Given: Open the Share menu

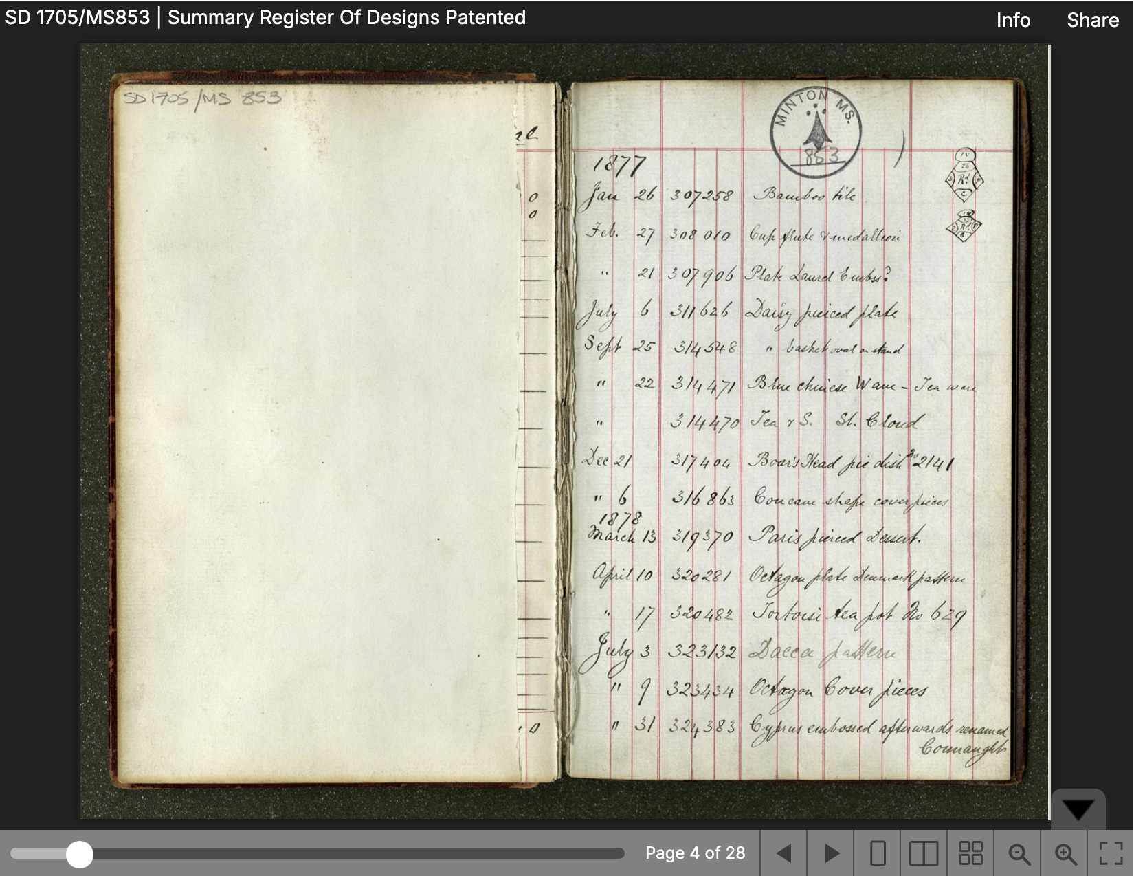Looking at the screenshot, I should pyautogui.click(x=1092, y=20).
